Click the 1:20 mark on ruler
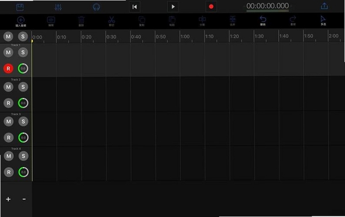 235,36
